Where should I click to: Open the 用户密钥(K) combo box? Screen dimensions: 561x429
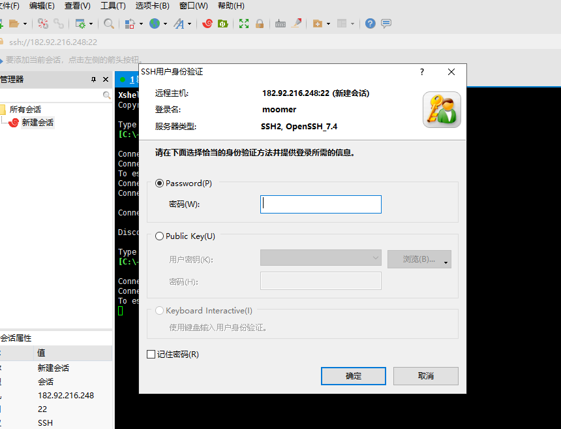click(x=321, y=257)
